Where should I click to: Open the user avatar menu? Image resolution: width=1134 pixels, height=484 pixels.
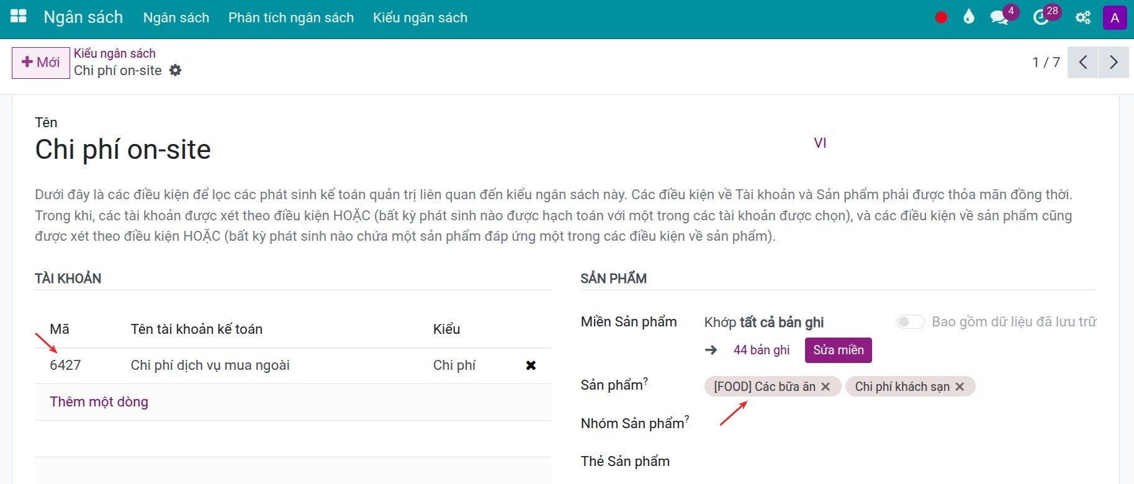1114,17
